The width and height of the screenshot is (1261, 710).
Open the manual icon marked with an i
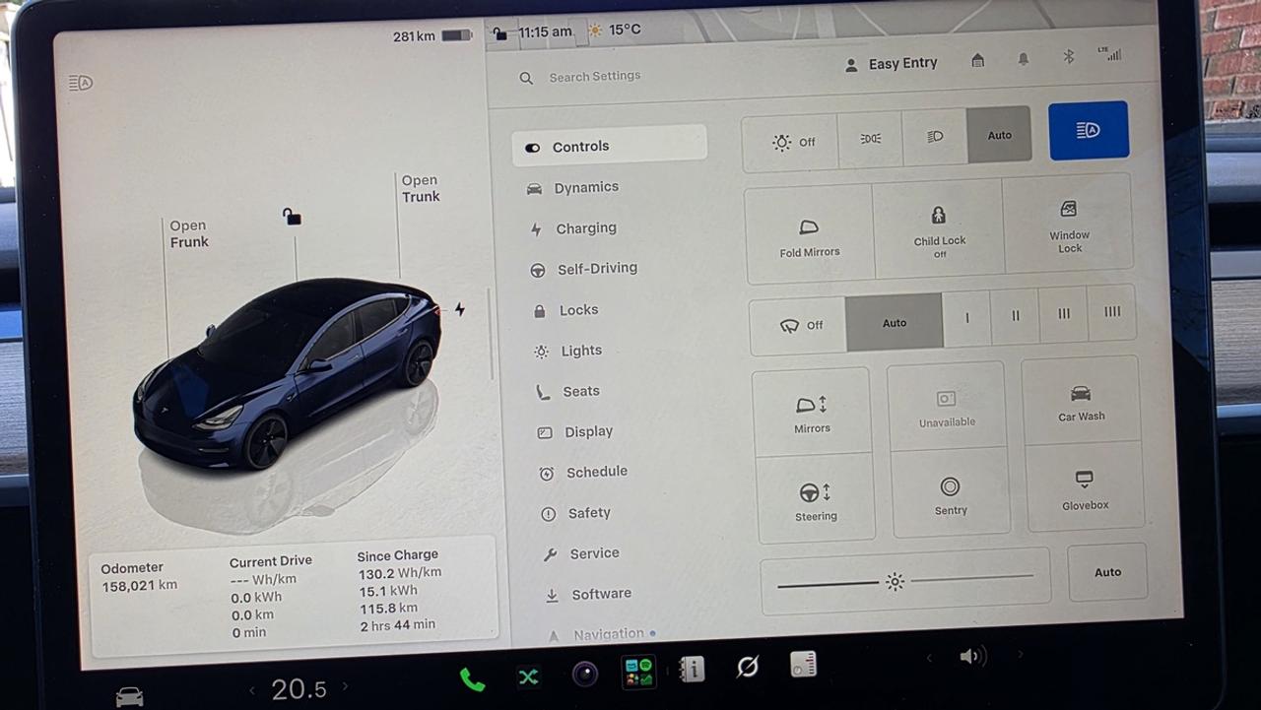692,670
